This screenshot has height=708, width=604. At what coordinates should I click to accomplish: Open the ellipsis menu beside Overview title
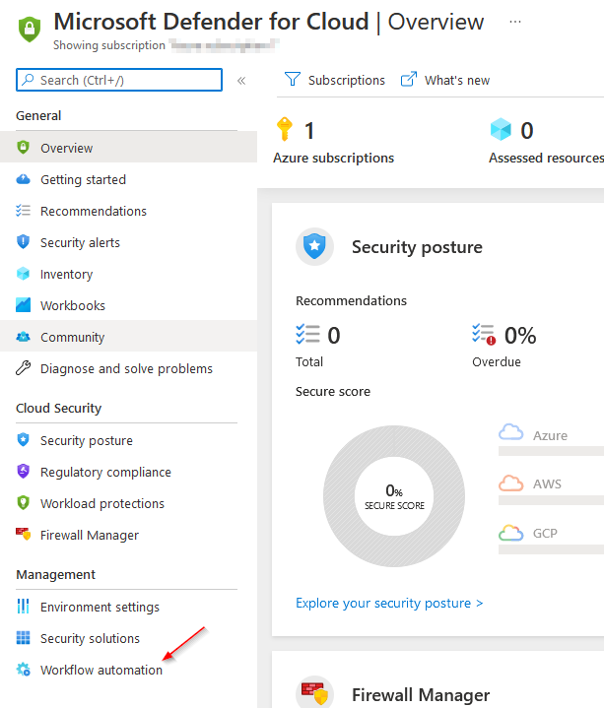click(515, 22)
